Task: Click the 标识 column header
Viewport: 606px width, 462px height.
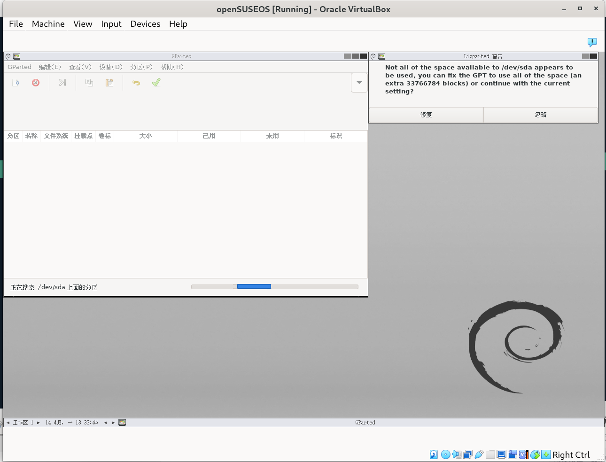Action: (x=336, y=136)
